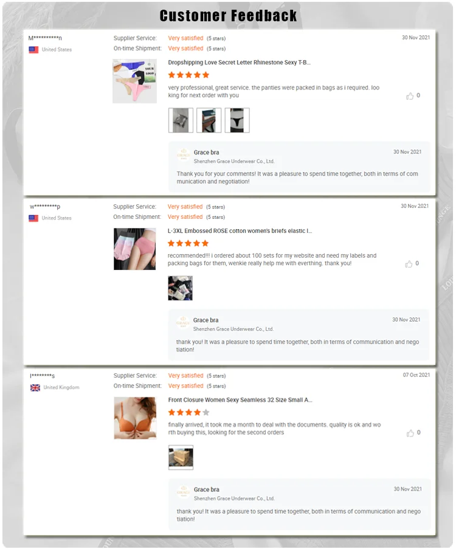Image resolution: width=456 pixels, height=549 pixels.
Task: Click Grace bra logo in first reply
Action: (x=184, y=154)
